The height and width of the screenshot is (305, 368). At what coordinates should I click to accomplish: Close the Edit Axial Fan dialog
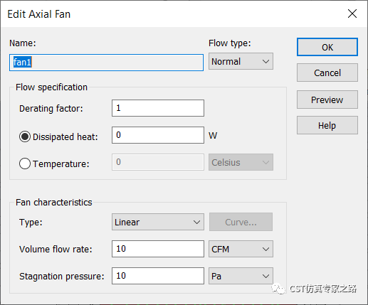point(352,14)
